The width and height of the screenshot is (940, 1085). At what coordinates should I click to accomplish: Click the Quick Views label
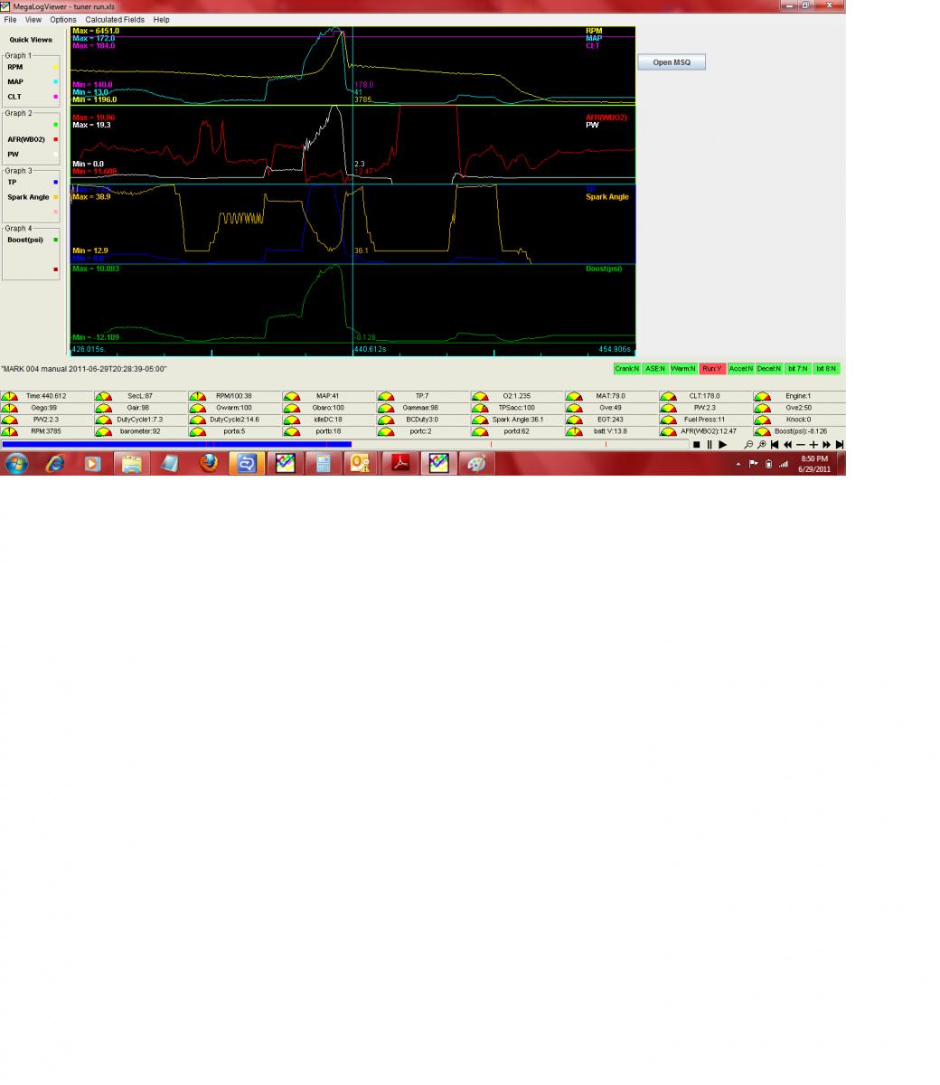(x=31, y=40)
